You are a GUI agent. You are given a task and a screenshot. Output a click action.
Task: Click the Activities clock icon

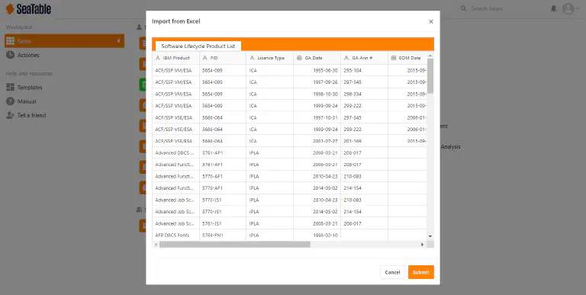11,55
